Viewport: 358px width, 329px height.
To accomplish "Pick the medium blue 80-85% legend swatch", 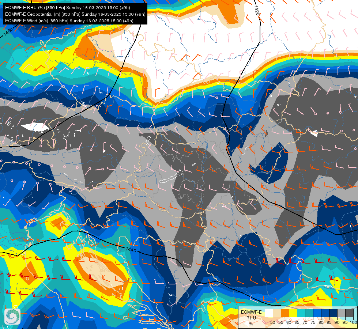I will coord(325,313).
